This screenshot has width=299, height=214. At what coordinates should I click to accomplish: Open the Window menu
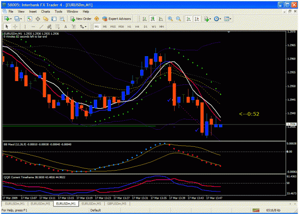pyautogui.click(x=72, y=11)
